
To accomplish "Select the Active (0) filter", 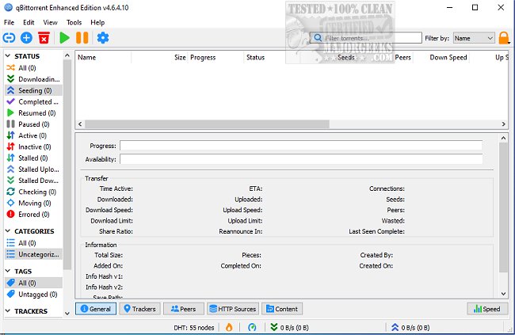I will pos(33,135).
